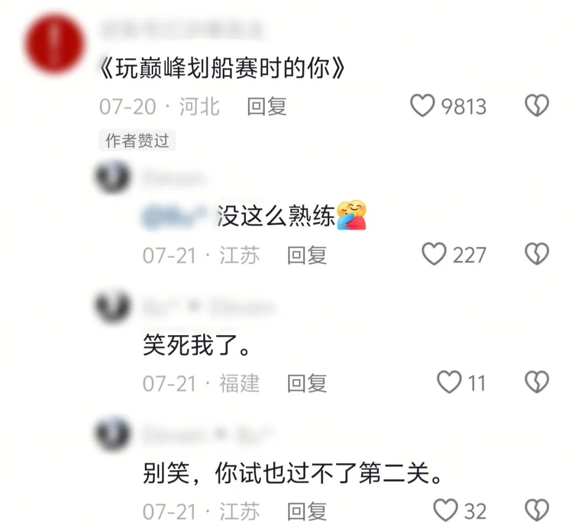Open the red avatar's profile

pyautogui.click(x=54, y=44)
